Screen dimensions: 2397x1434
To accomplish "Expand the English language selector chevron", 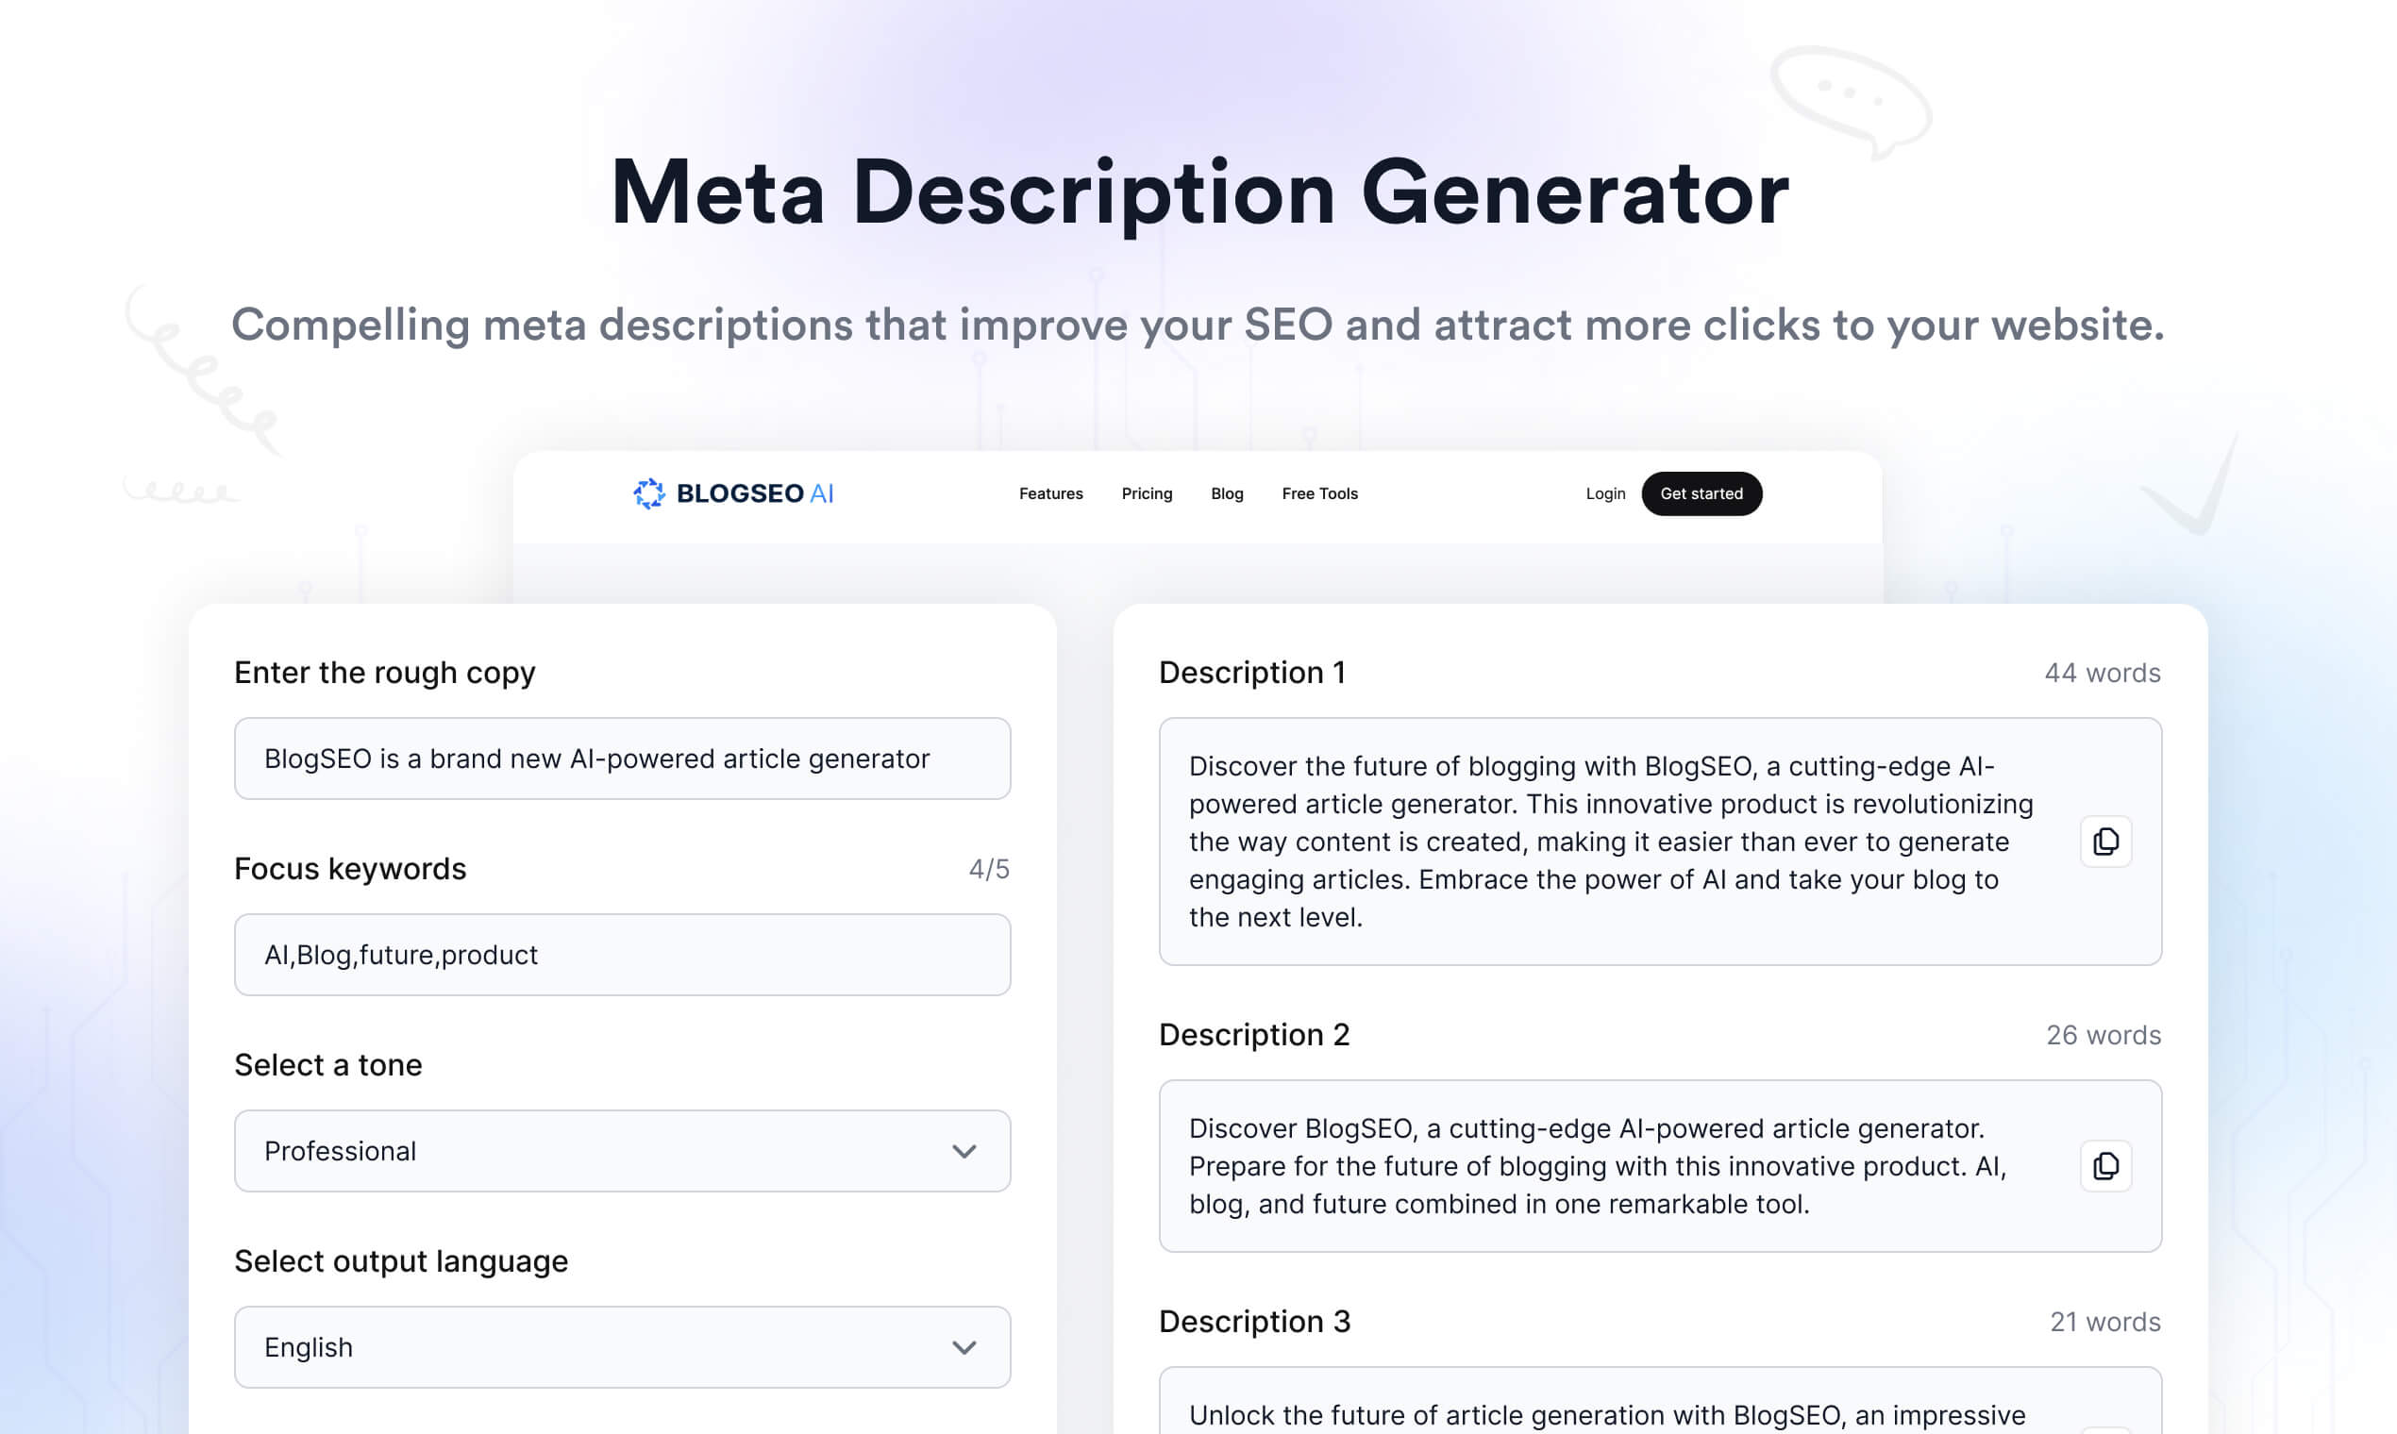I will pos(962,1347).
